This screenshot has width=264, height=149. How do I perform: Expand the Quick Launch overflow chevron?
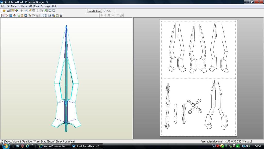tap(32, 145)
